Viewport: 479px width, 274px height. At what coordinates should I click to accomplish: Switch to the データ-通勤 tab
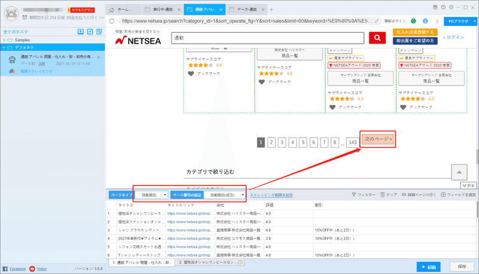pyautogui.click(x=247, y=10)
